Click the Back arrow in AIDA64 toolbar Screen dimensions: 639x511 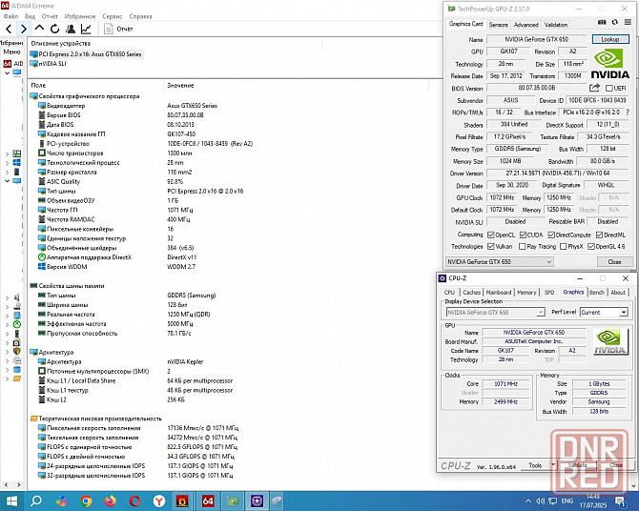point(9,30)
